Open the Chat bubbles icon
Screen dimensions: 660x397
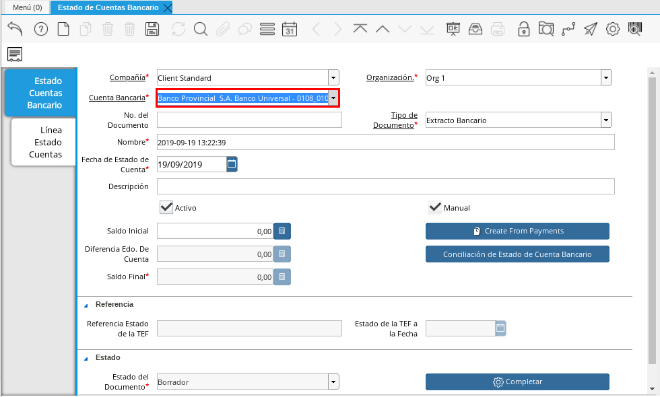[x=245, y=29]
